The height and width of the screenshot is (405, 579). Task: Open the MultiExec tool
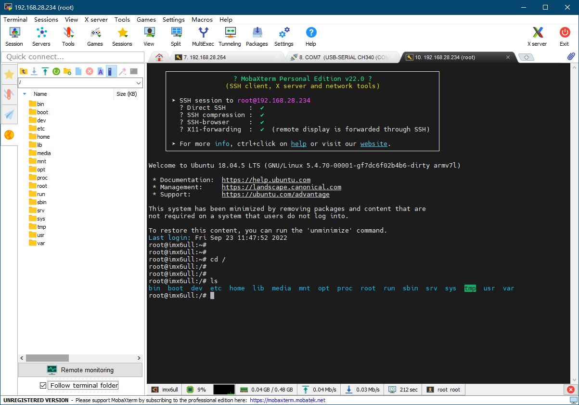(x=203, y=37)
